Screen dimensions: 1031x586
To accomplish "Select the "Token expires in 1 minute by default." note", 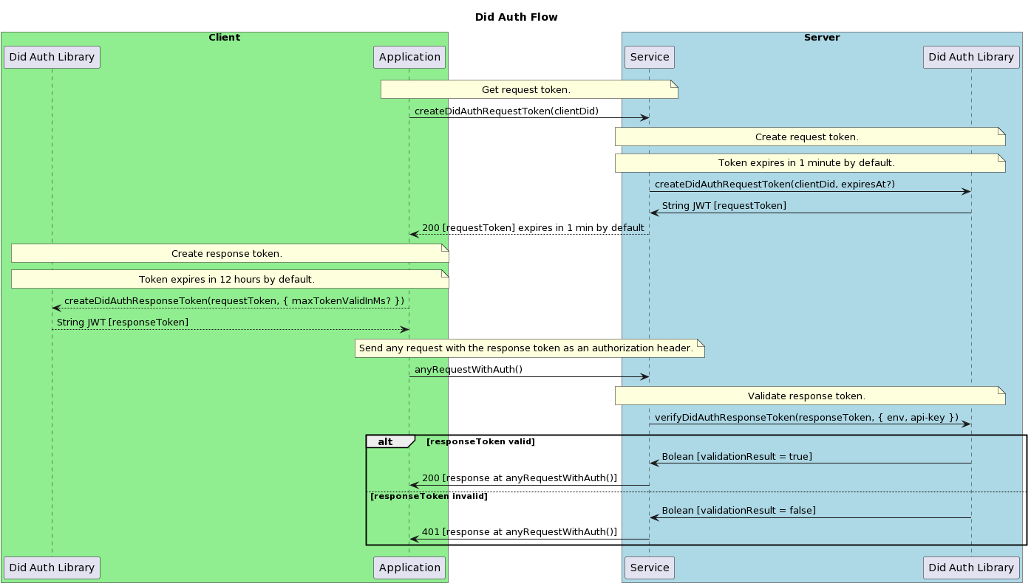I will 810,162.
